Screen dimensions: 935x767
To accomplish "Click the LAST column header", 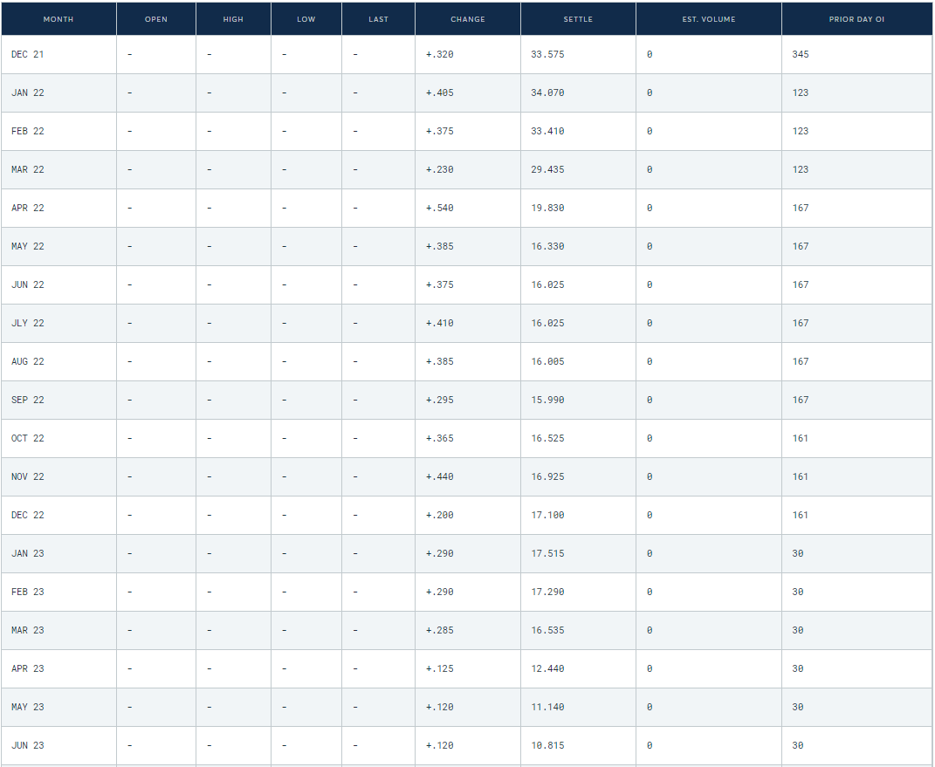I will [x=378, y=19].
